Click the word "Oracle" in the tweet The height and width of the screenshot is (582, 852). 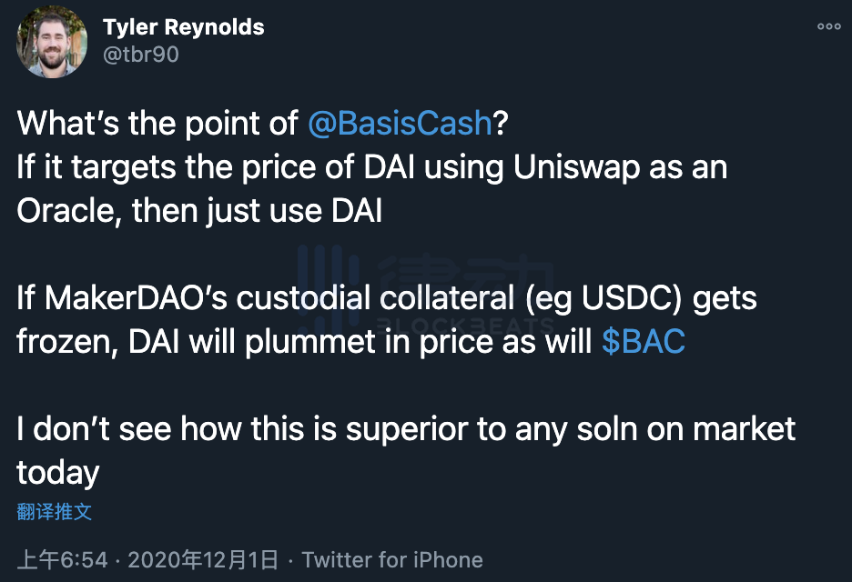[66, 211]
